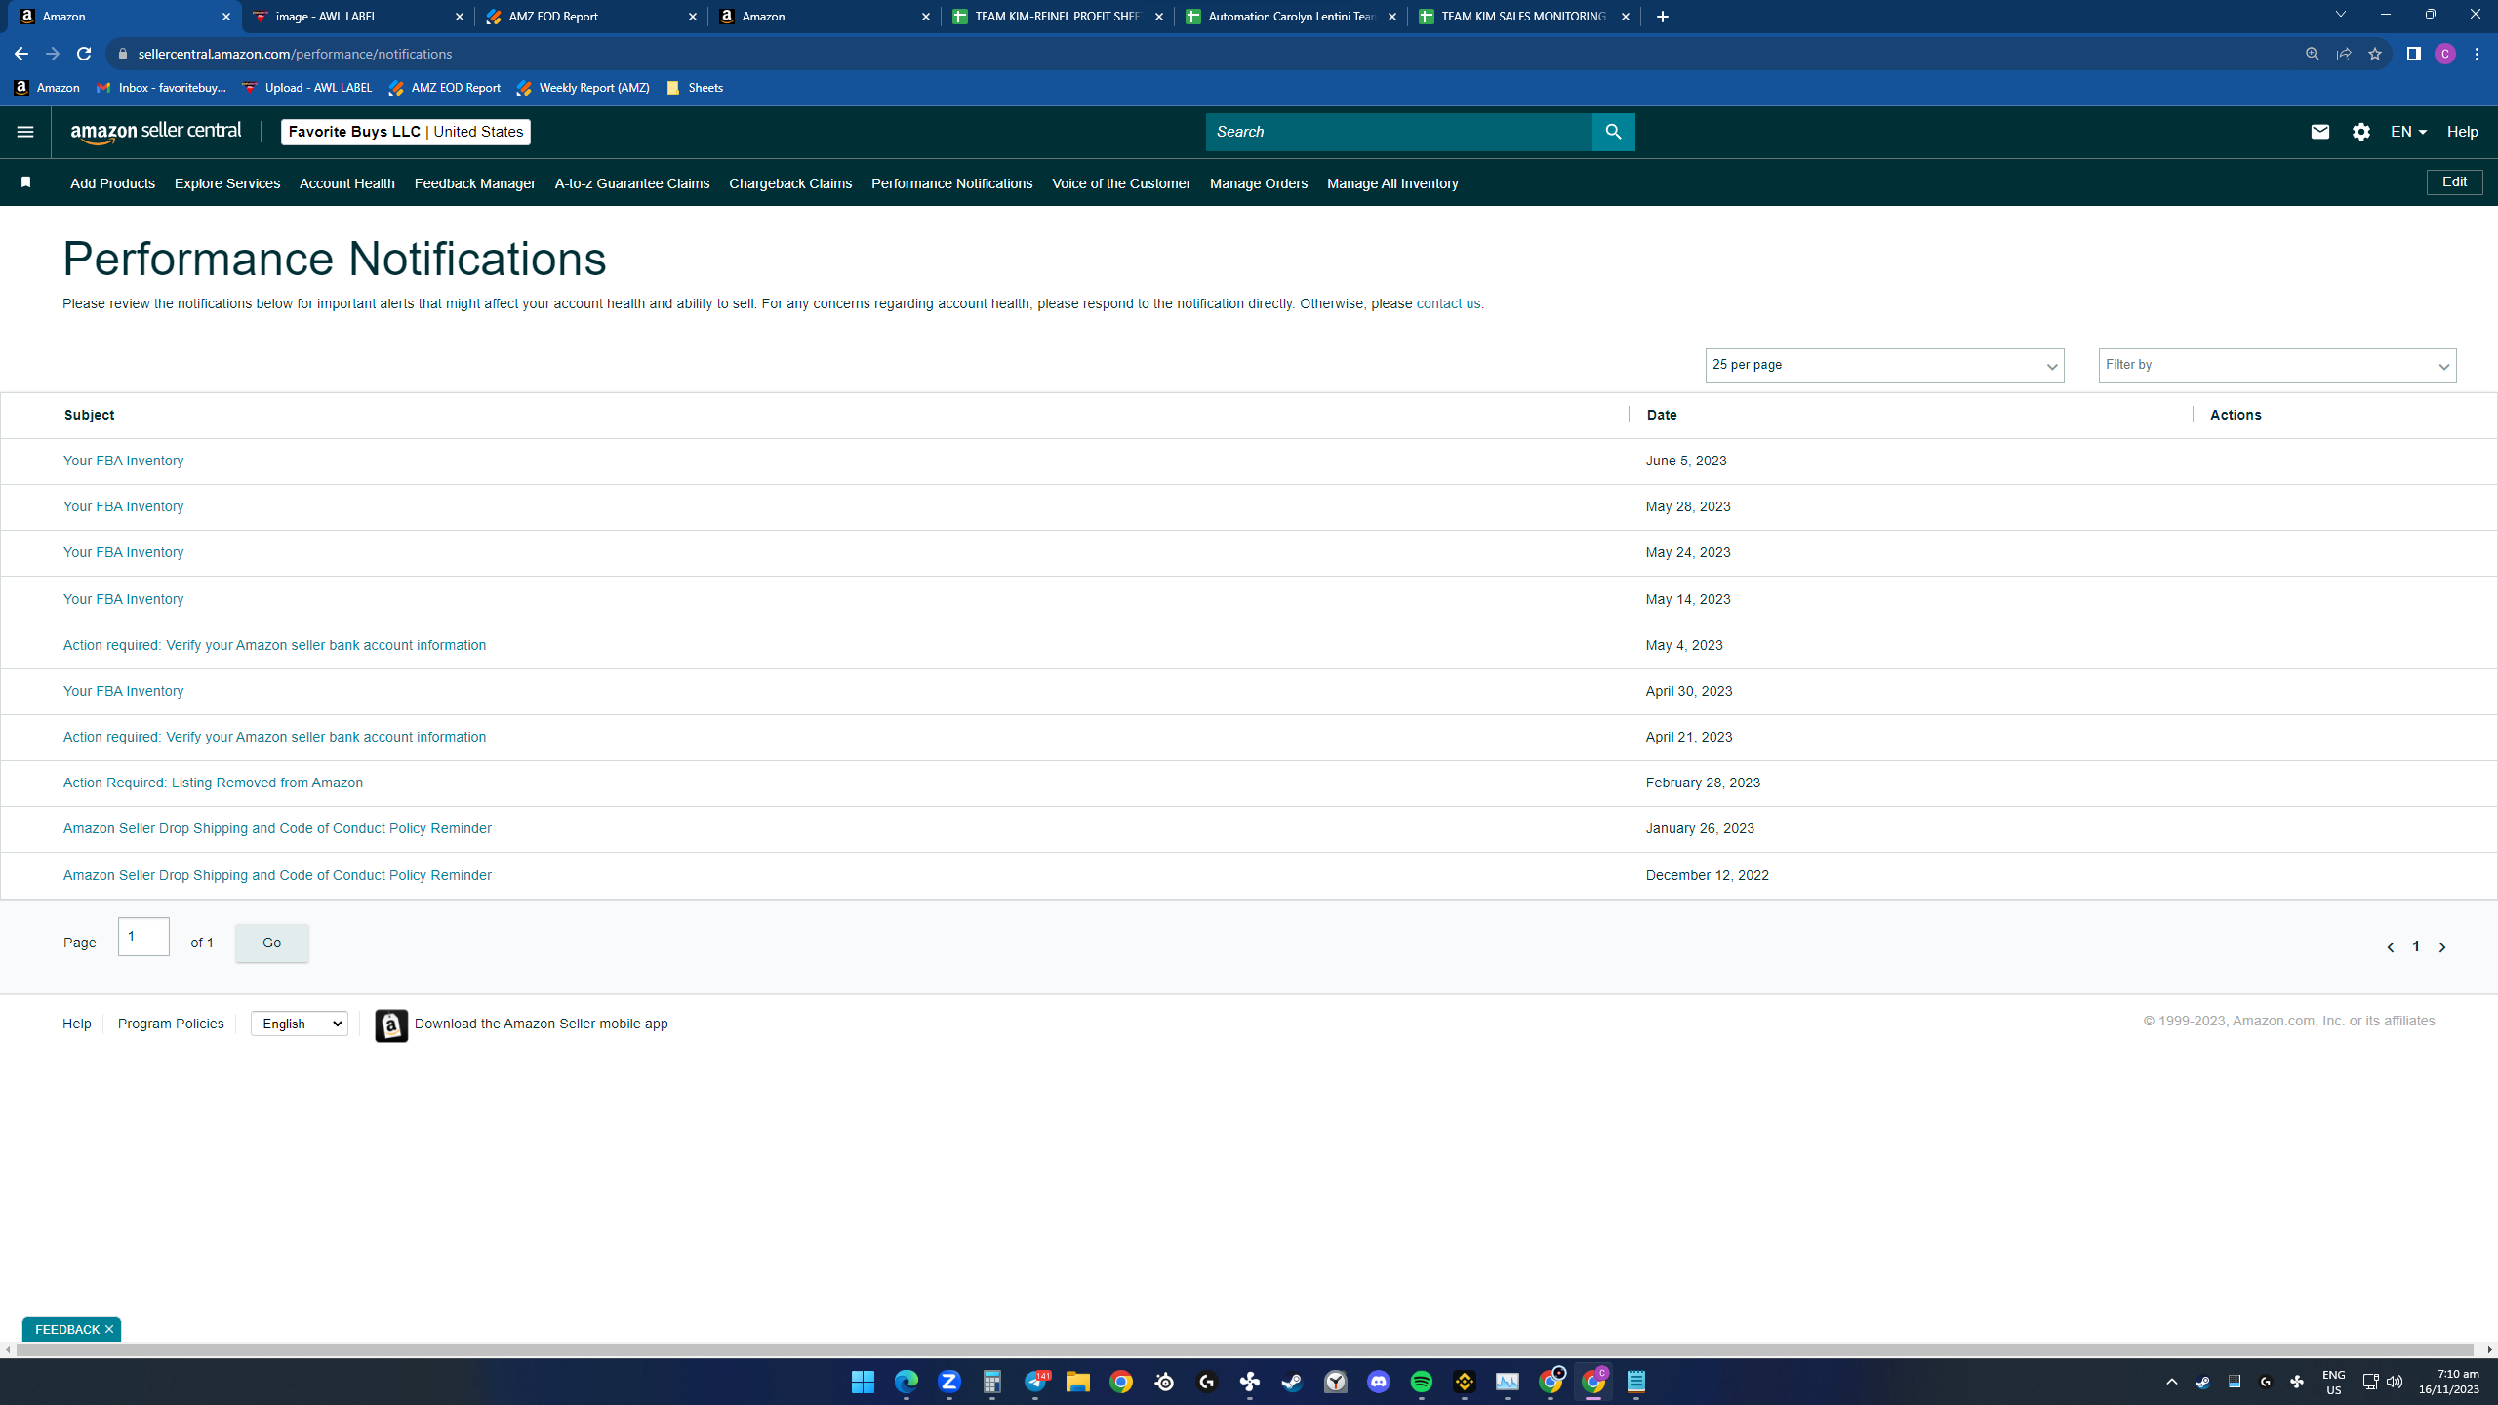Go to Account Health
Viewport: 2498px width, 1405px height.
(347, 183)
